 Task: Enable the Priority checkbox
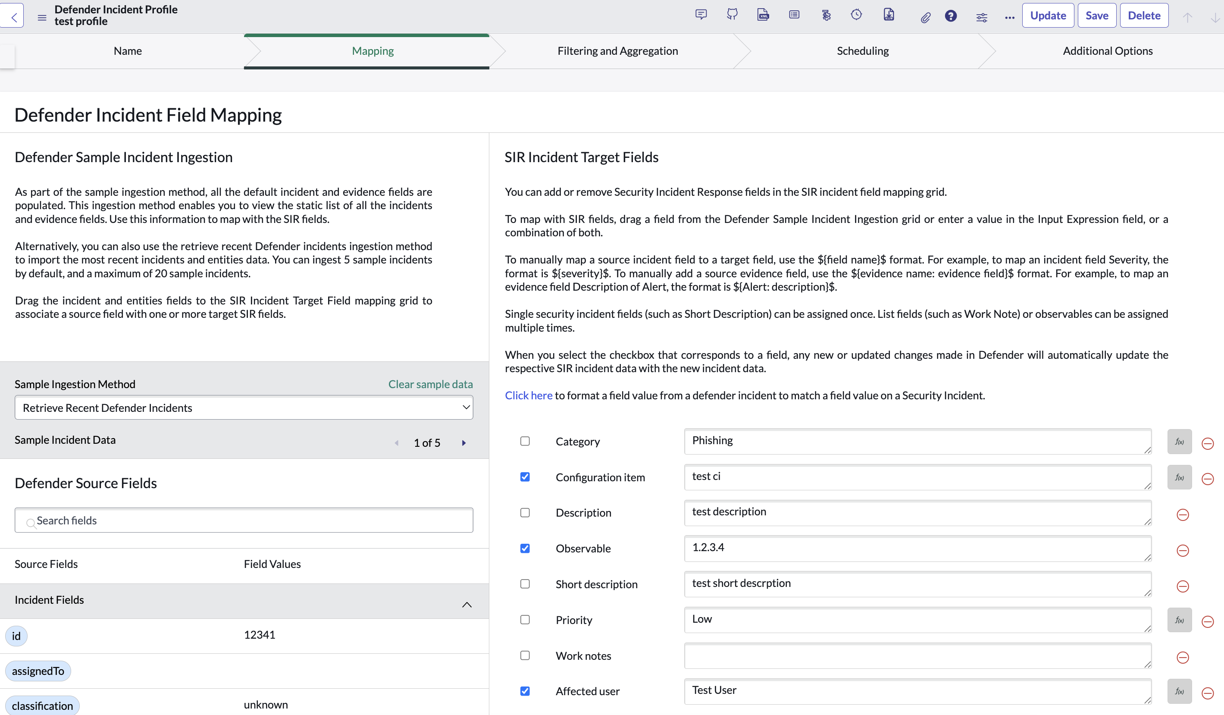[x=525, y=620]
